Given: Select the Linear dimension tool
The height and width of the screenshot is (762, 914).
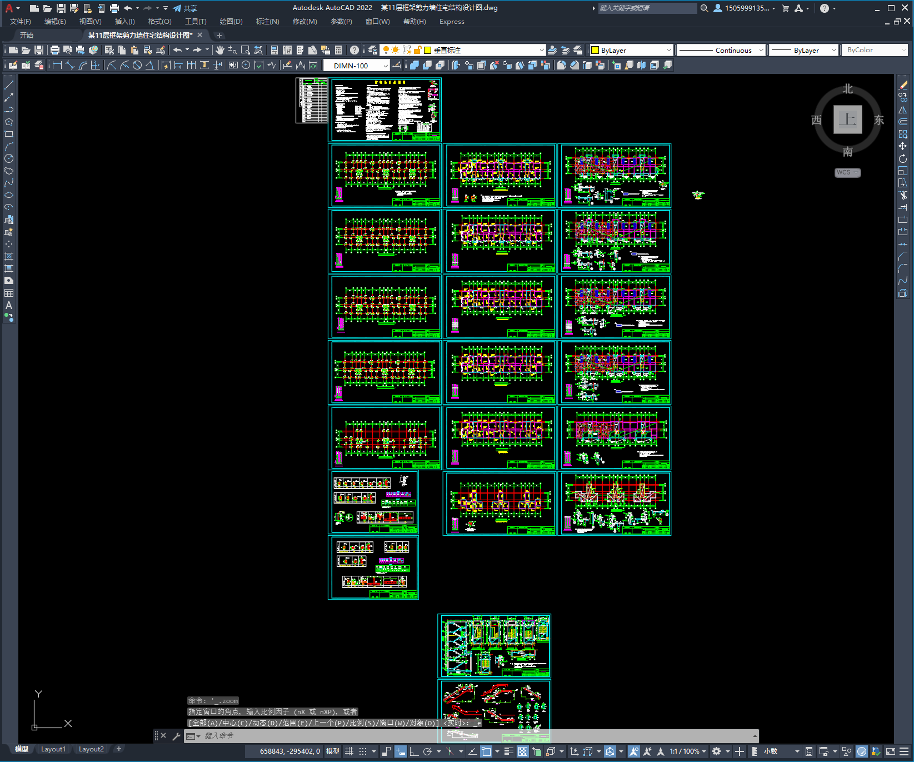Looking at the screenshot, I should click(57, 65).
